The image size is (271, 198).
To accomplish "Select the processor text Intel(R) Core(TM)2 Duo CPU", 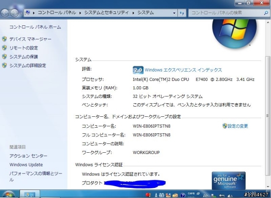I will 161,80.
